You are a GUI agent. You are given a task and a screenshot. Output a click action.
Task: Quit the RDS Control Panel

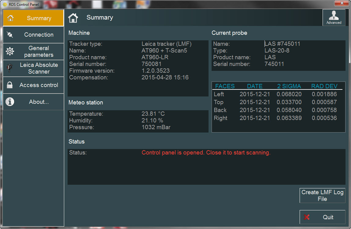[x=322, y=217]
